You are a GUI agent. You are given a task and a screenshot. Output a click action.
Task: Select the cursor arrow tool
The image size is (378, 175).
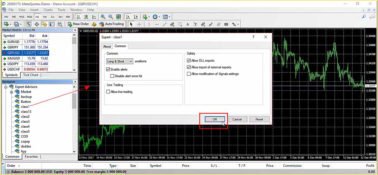[131, 24]
